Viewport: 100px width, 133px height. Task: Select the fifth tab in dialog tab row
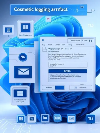(x=70, y=45)
